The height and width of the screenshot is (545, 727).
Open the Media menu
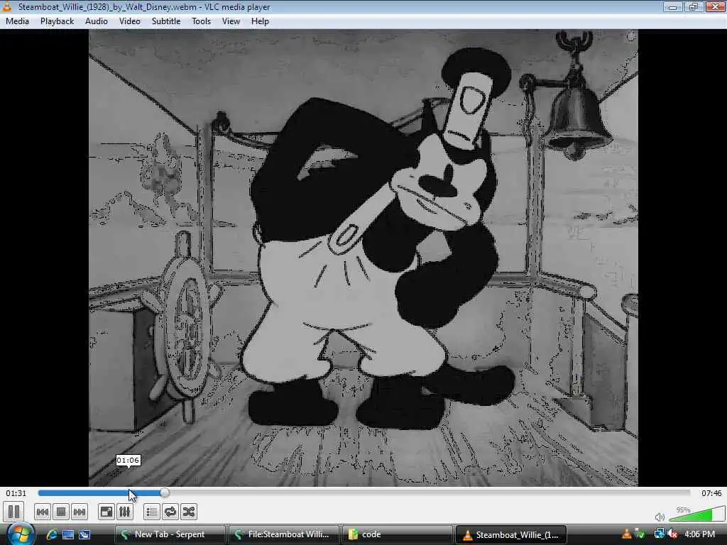click(x=17, y=21)
